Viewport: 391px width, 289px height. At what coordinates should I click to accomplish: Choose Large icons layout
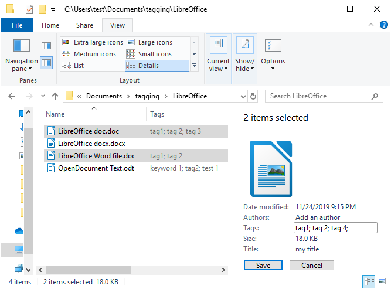(149, 42)
